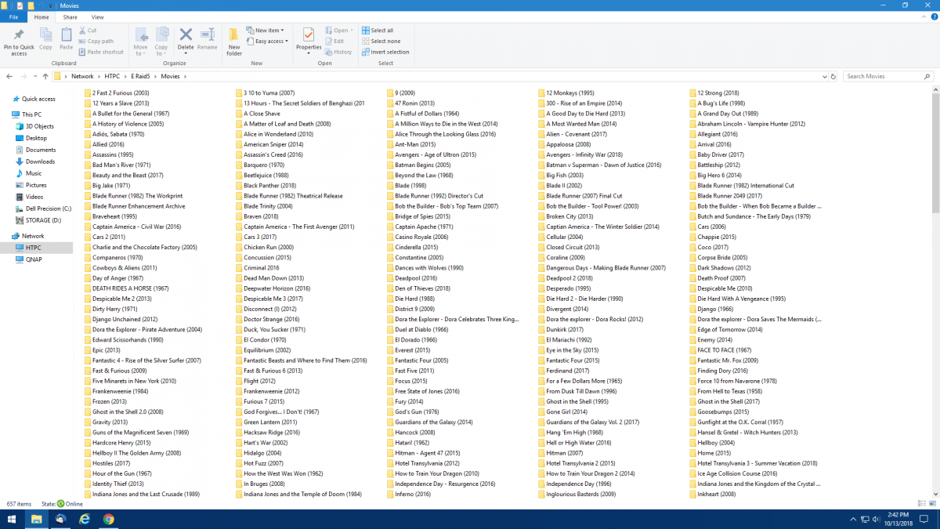Select QNAP in the navigation pane
This screenshot has width=940, height=529.
(x=34, y=259)
